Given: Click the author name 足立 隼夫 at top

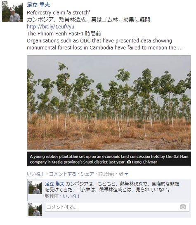Looking at the screenshot, I should (38, 5).
